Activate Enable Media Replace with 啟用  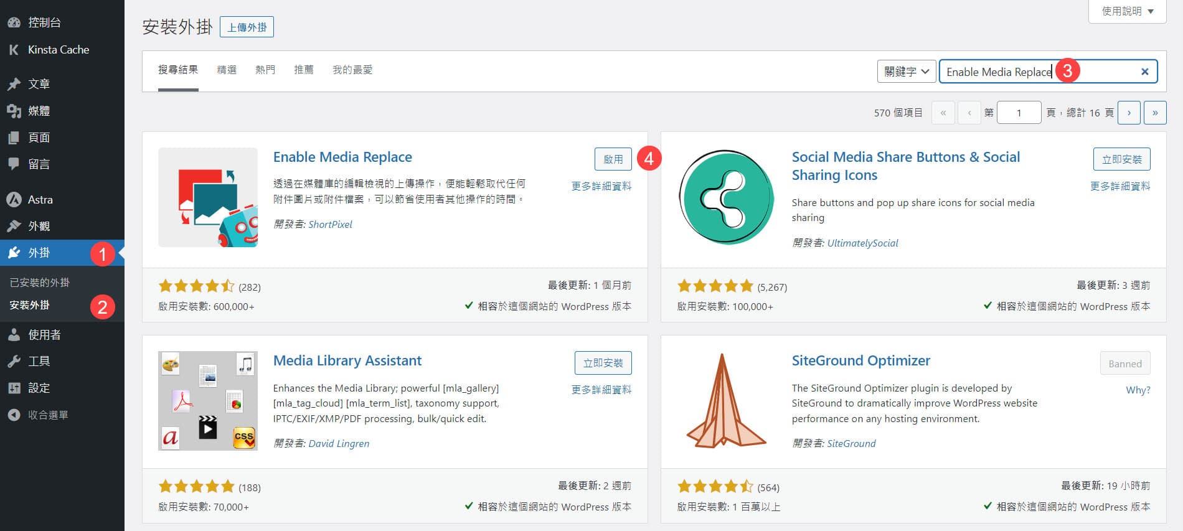click(613, 159)
